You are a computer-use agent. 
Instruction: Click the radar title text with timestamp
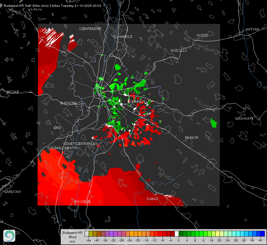pos(52,6)
